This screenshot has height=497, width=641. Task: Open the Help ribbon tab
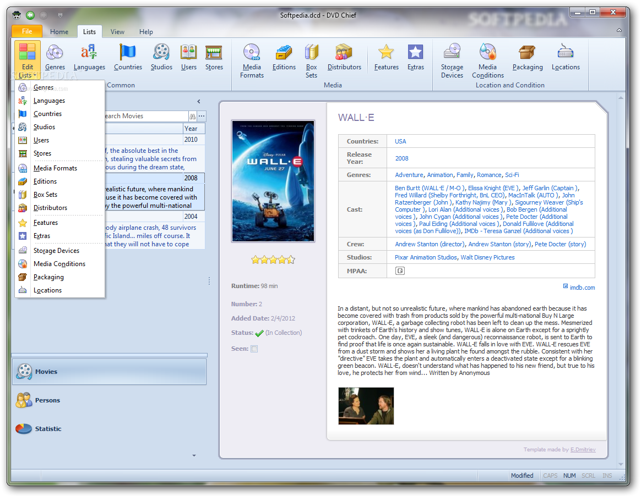(146, 31)
